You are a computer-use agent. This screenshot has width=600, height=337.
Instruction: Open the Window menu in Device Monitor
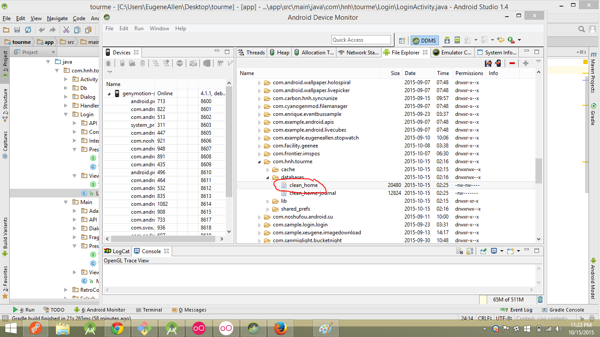(x=159, y=29)
